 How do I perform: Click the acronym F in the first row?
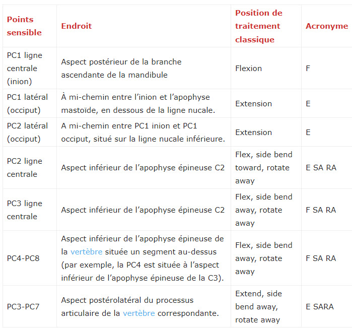[308, 69]
